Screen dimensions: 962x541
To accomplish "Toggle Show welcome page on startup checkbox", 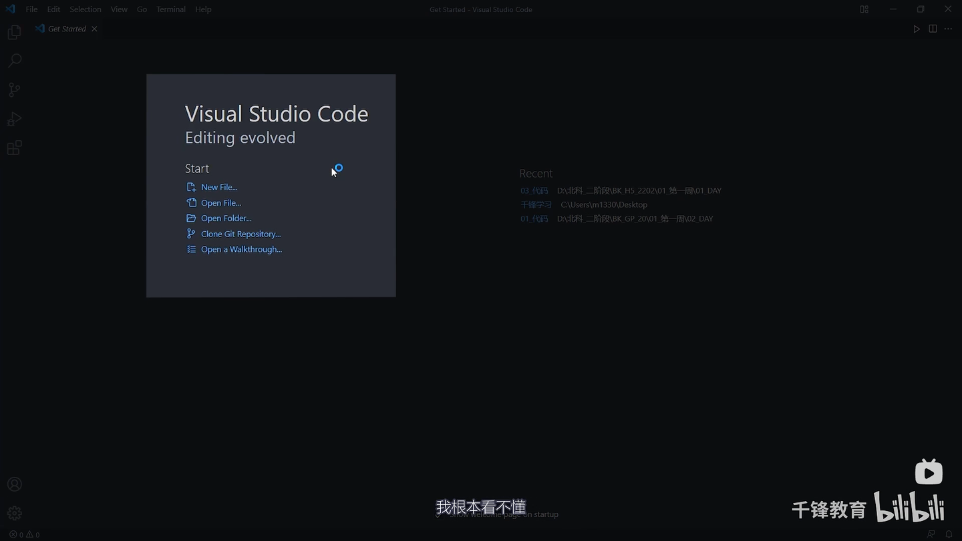I will click(x=439, y=514).
